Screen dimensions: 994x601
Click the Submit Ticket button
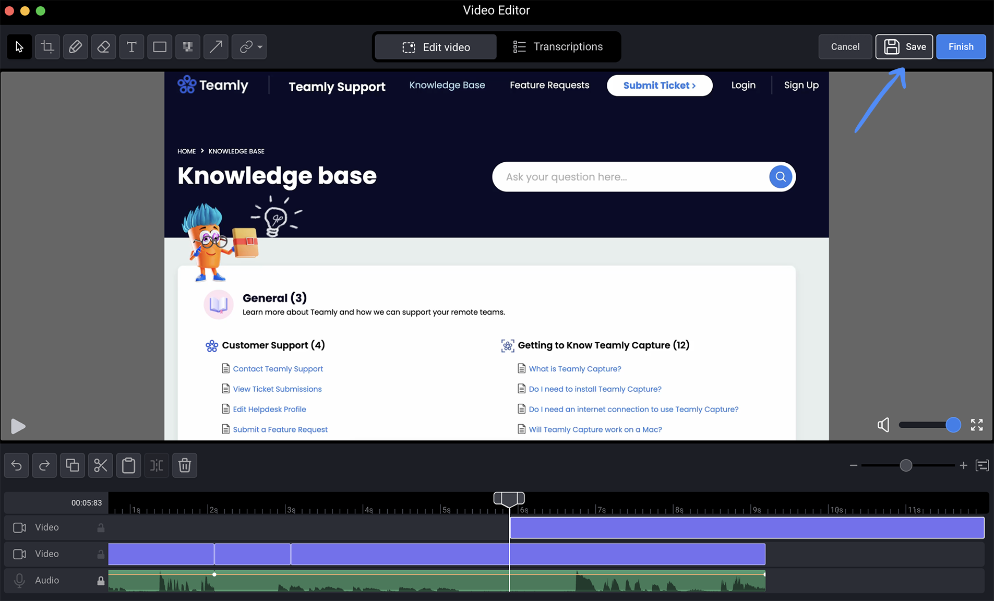tap(660, 86)
